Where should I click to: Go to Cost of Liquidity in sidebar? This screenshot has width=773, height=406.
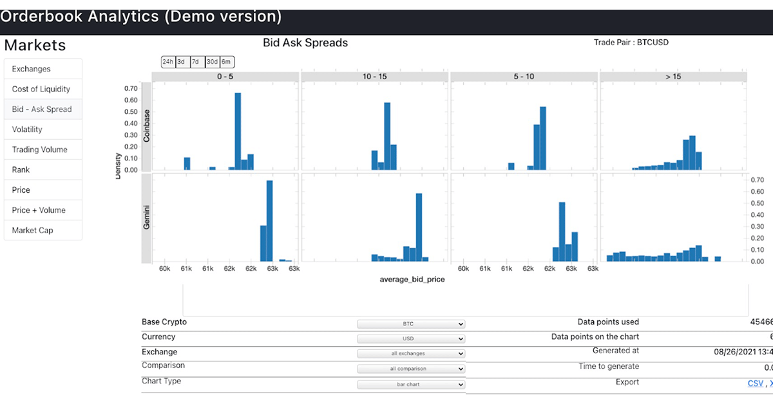point(43,89)
